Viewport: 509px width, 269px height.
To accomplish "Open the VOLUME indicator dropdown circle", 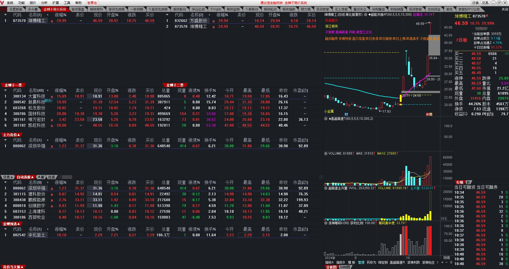I will (326, 154).
